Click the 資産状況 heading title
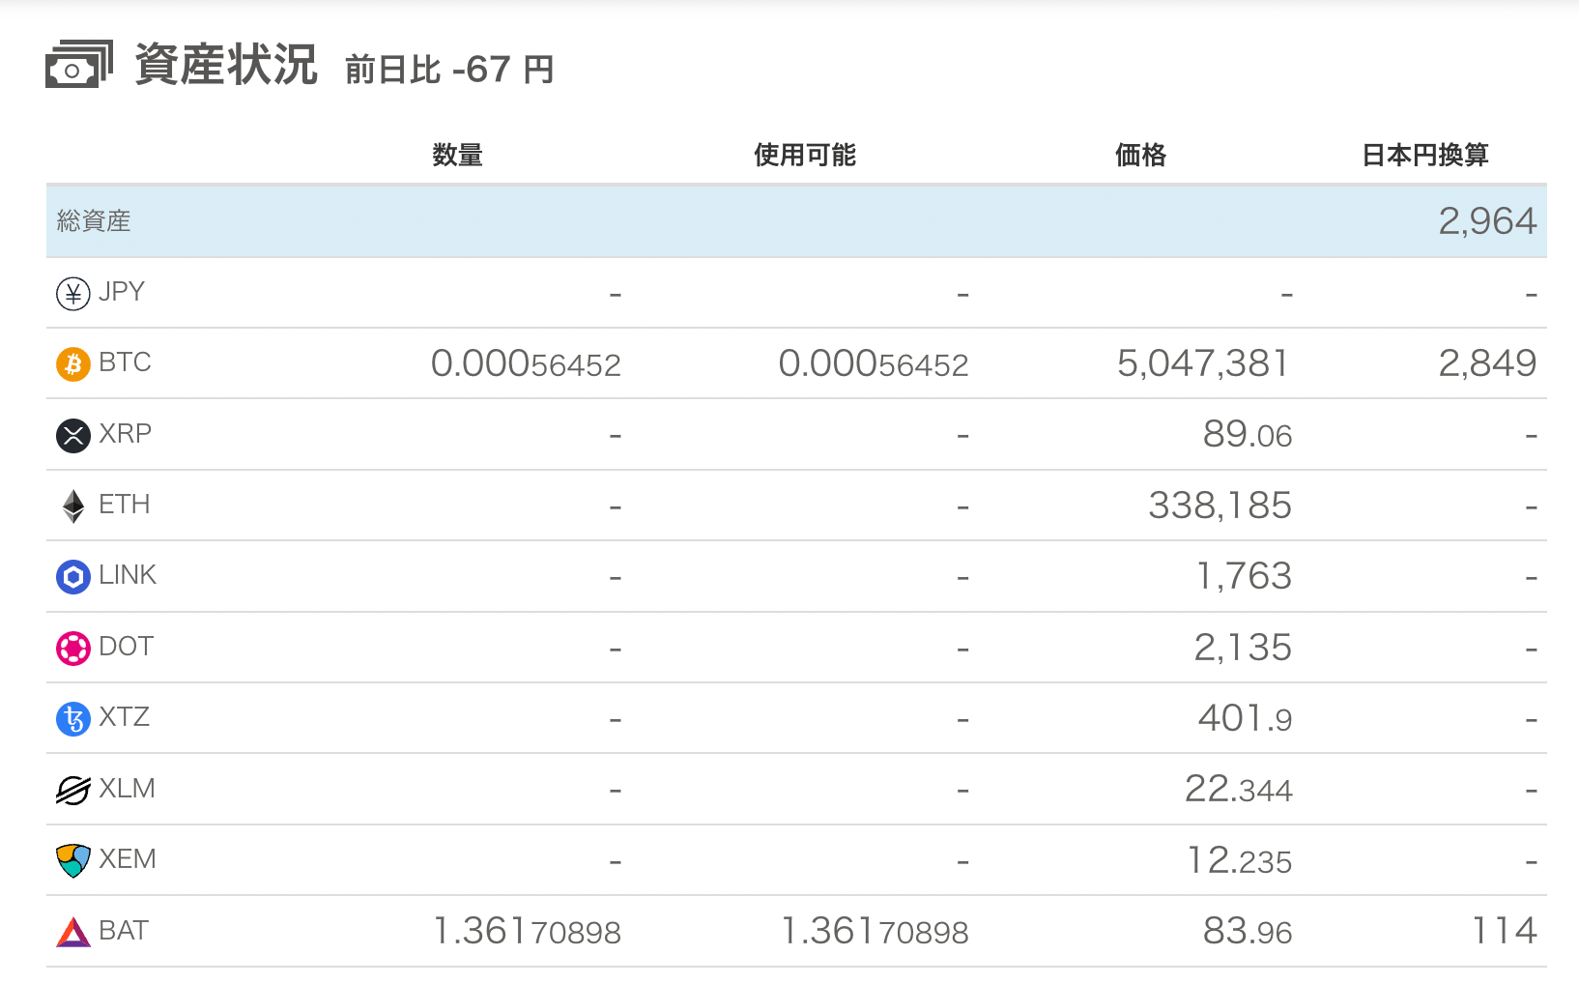1579x984 pixels. (226, 65)
